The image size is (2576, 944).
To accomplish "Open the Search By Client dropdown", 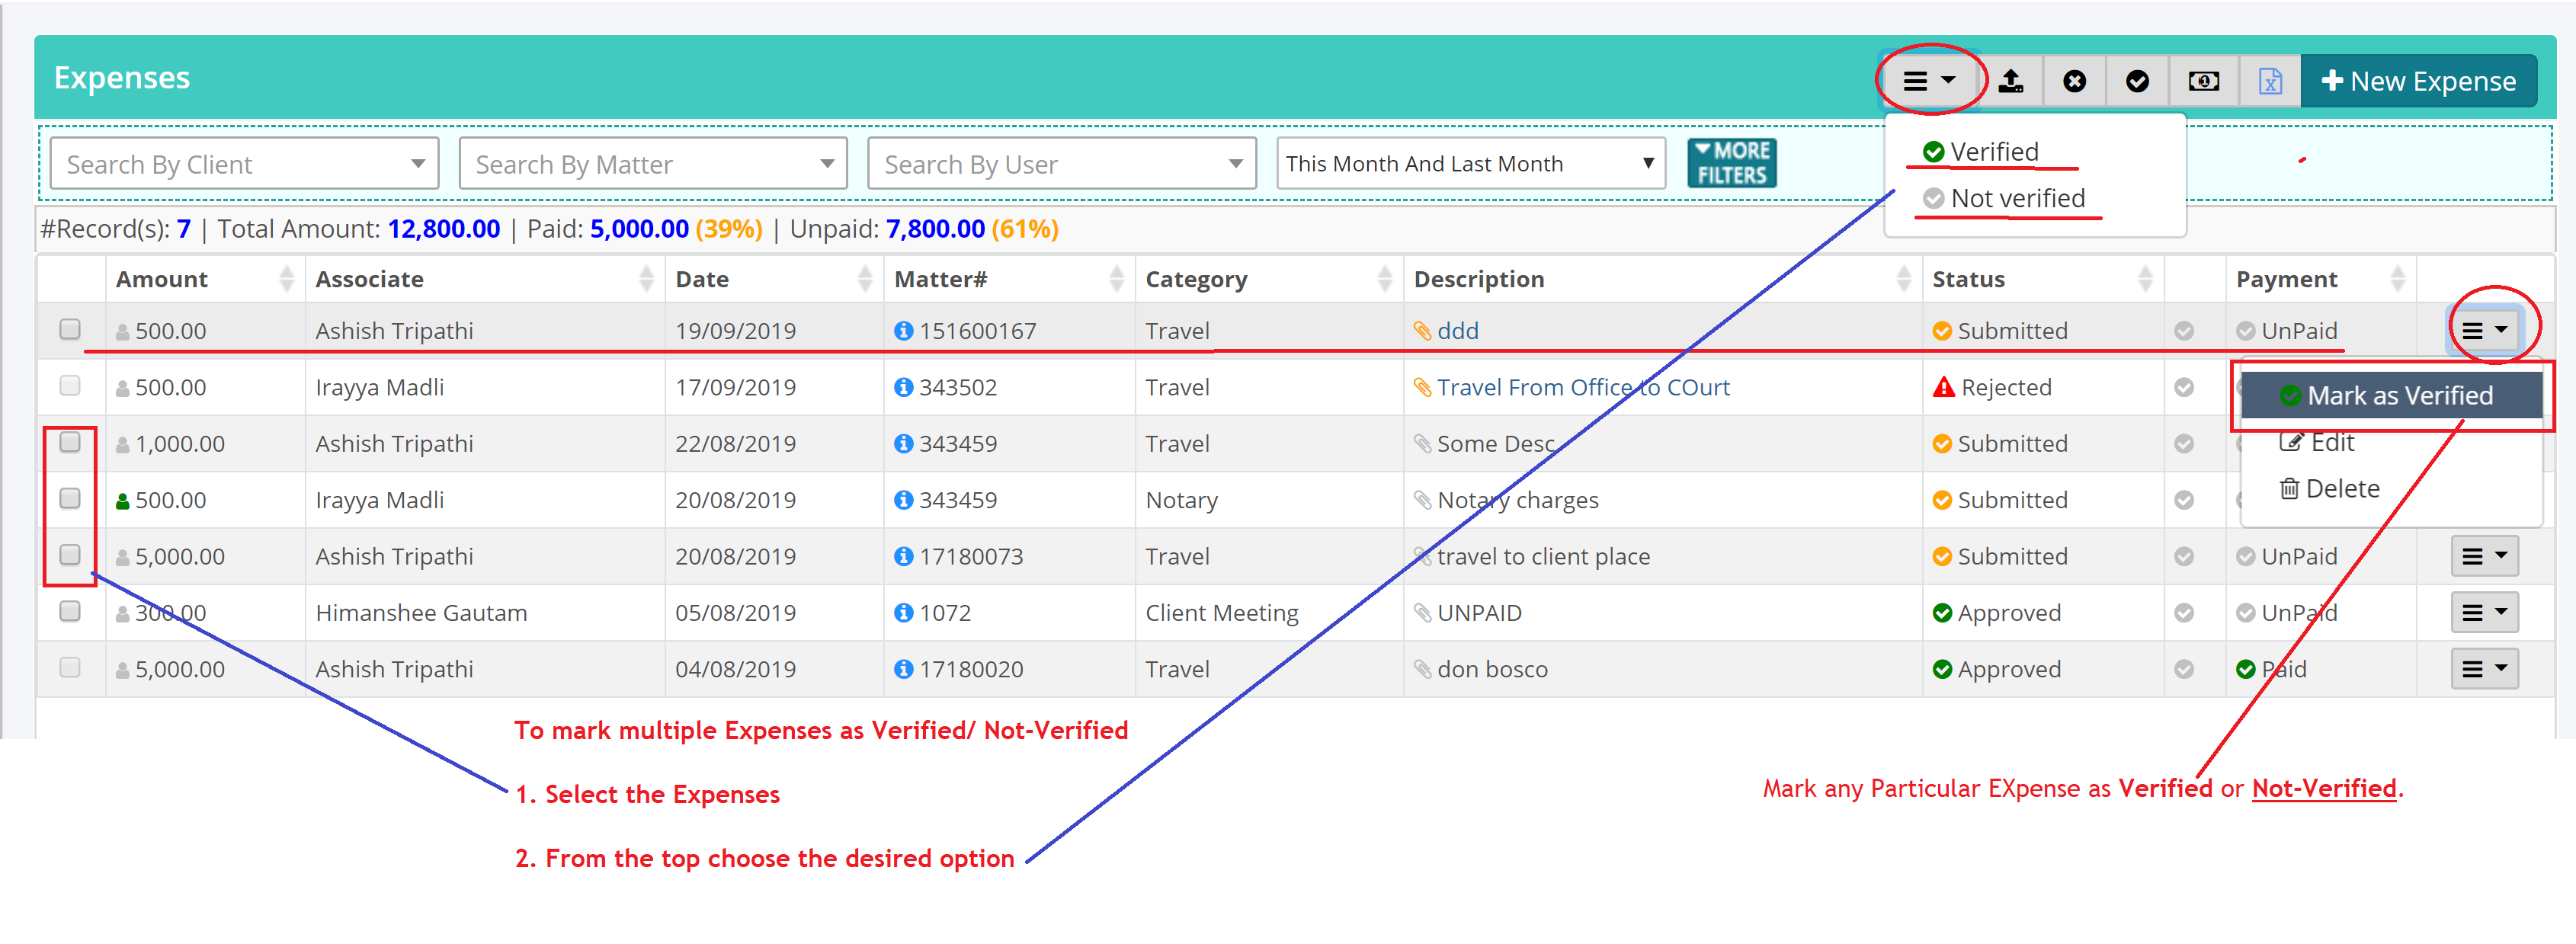I will click(244, 164).
